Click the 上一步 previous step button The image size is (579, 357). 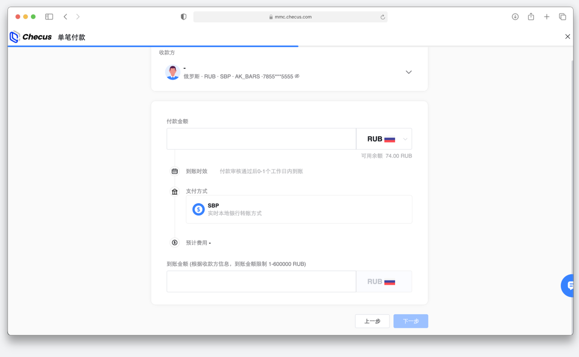(x=372, y=321)
